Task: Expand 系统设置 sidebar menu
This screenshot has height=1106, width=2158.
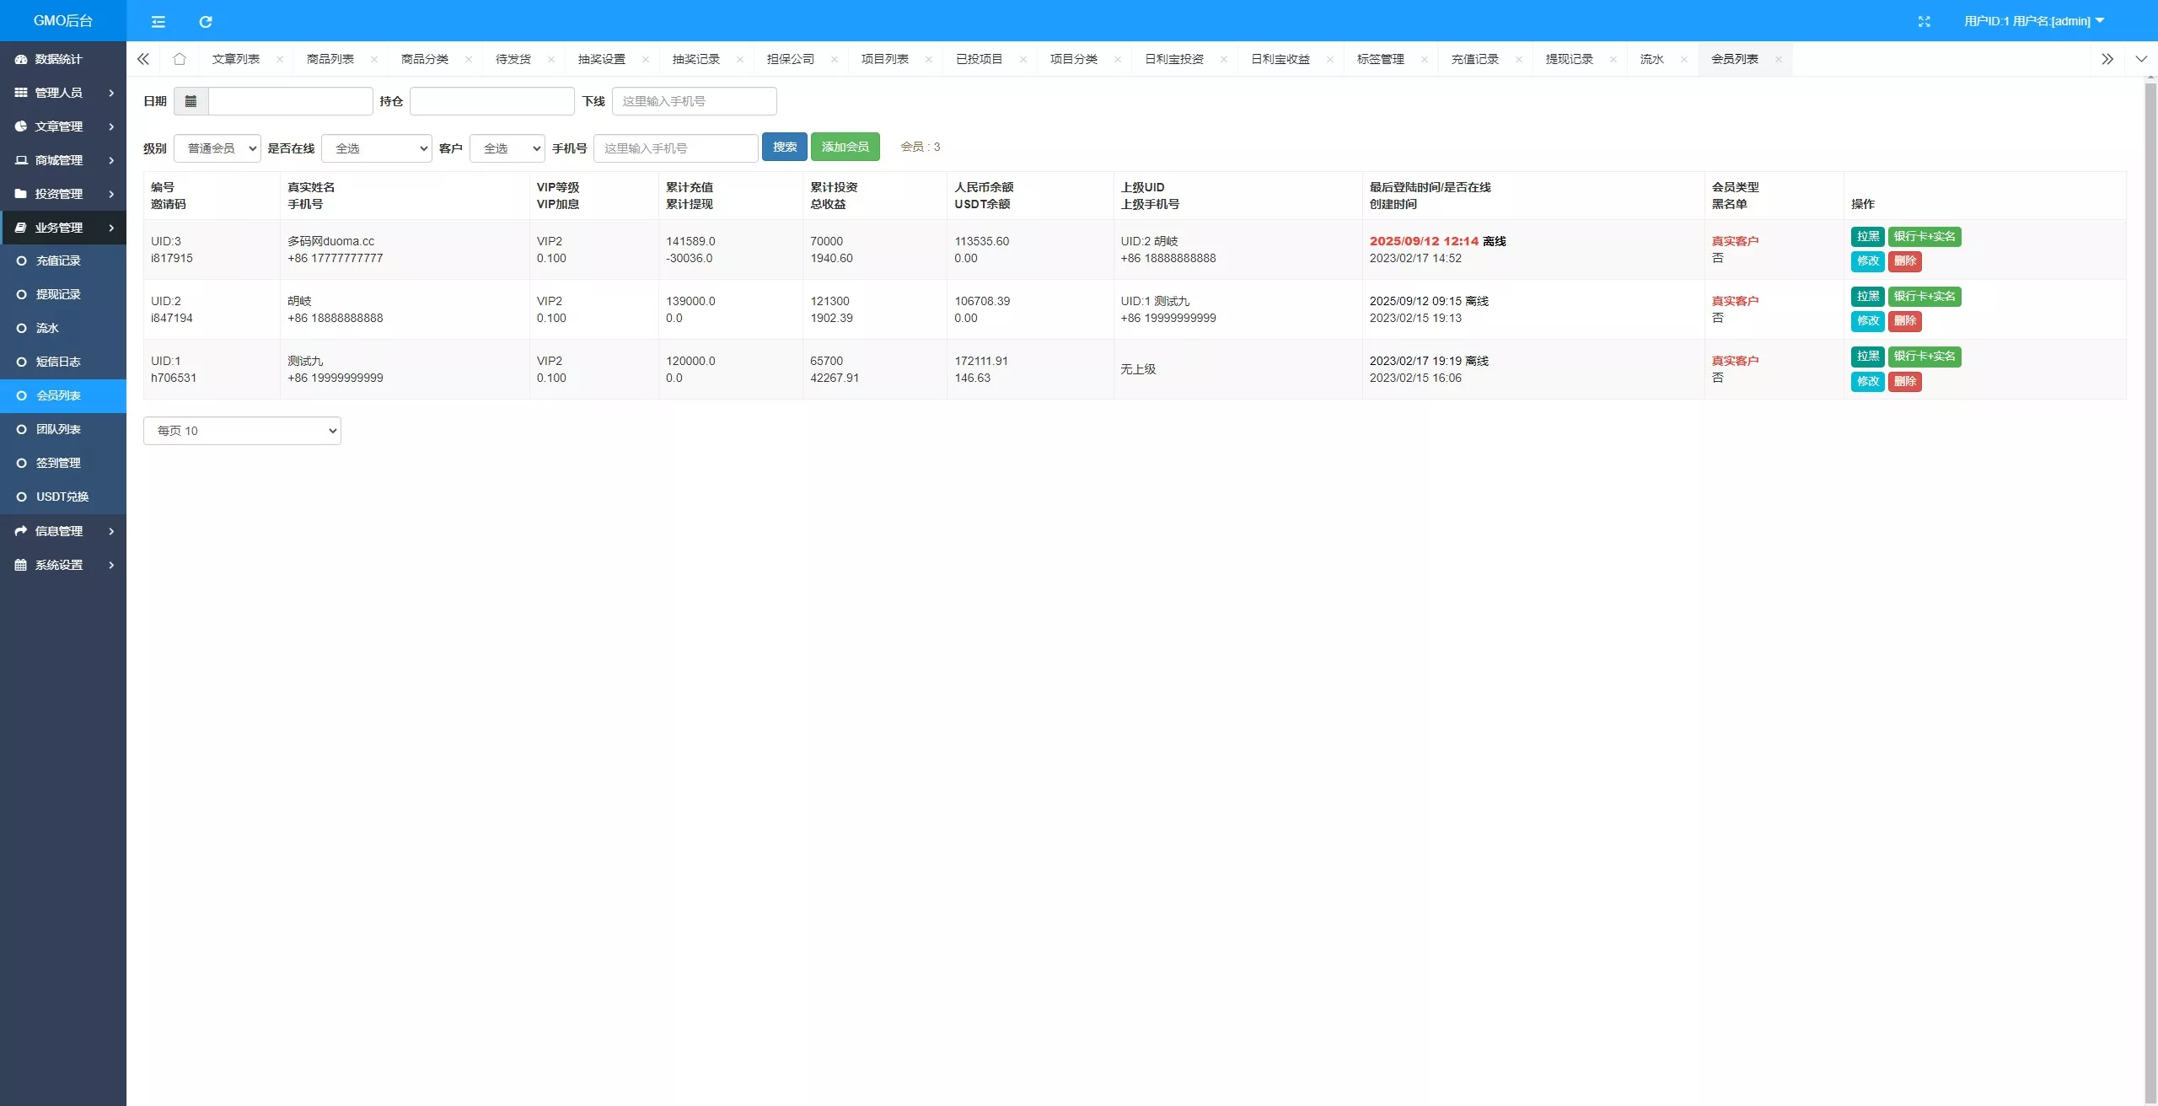Action: pyautogui.click(x=63, y=565)
